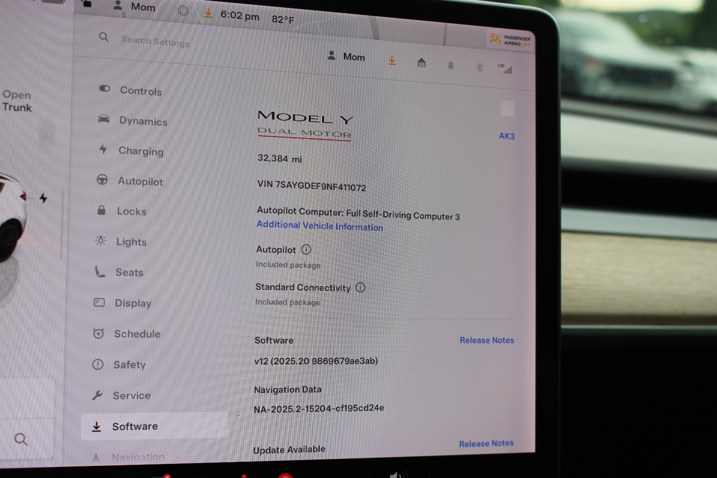Tap navigation data NA-2025.2-15204-cf195cd24e

coord(319,409)
